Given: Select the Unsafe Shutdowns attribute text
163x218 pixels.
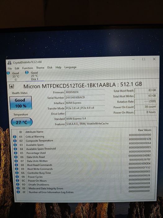Looking at the screenshot, I should click(x=39, y=184).
